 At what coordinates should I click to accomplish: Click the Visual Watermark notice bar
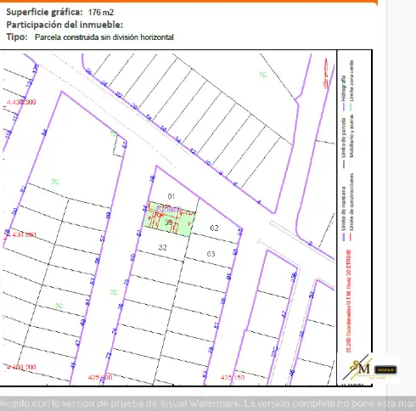point(208,403)
